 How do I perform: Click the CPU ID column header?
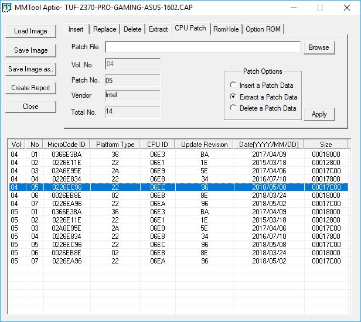click(x=158, y=145)
